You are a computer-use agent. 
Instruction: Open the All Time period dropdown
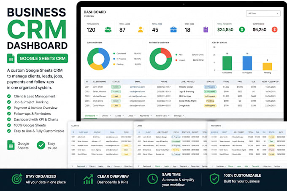point(263,13)
